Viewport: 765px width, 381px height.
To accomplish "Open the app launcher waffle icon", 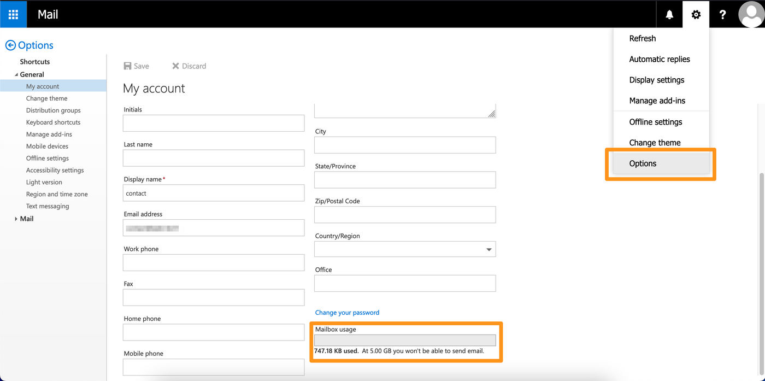I will 13,14.
